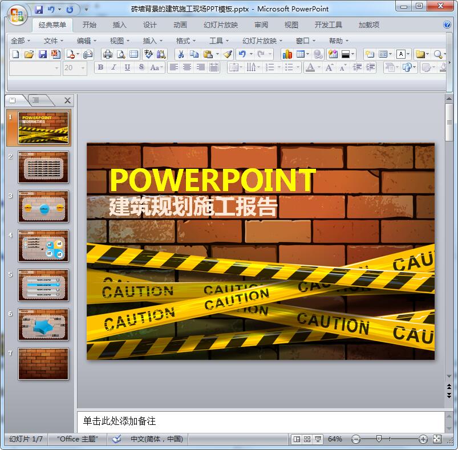458x450 pixels.
Task: Align text right
Action: pos(200,68)
